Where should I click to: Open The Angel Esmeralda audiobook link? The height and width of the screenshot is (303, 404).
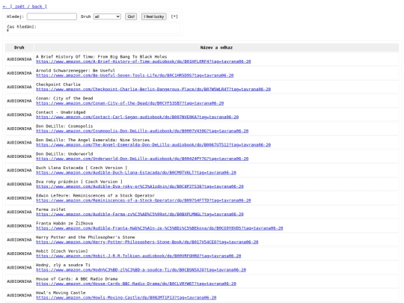(x=153, y=145)
